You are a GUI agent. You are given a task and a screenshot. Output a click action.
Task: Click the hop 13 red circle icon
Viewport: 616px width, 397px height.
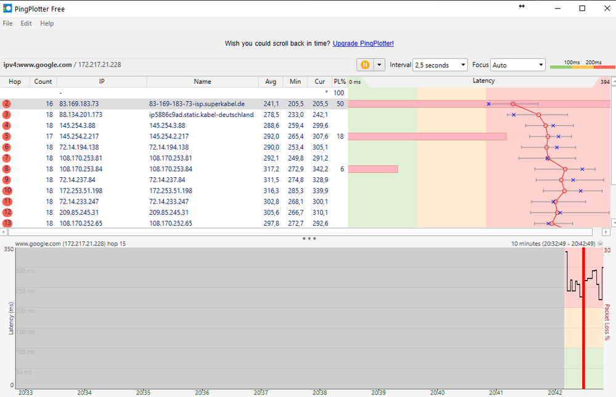tap(7, 223)
